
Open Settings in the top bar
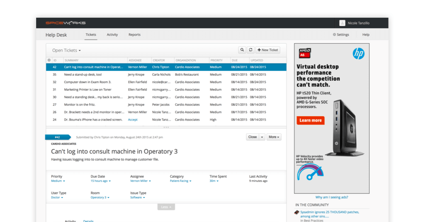[x=341, y=35]
